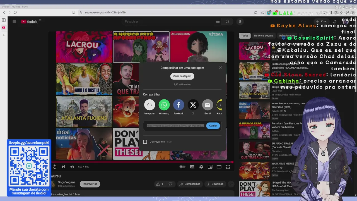357x201 pixels.
Task: Open 'Permitam Que Pessoas' video title
Action: (287, 125)
